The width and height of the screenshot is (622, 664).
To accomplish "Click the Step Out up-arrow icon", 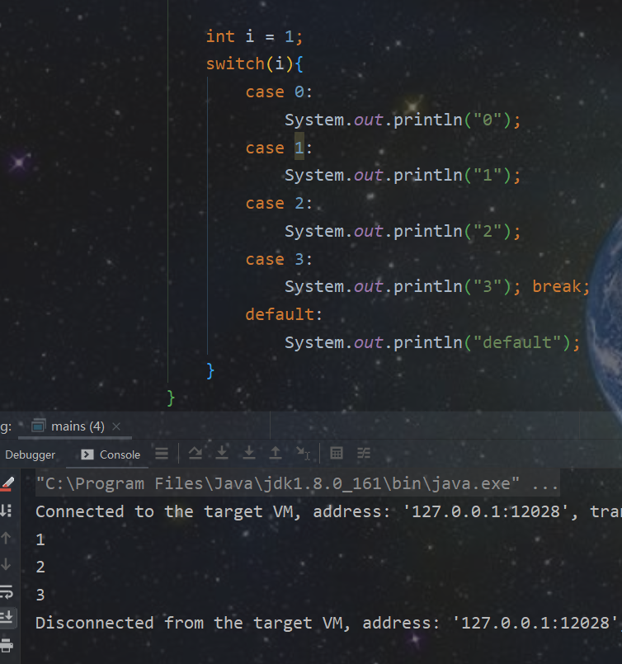I will pyautogui.click(x=276, y=453).
